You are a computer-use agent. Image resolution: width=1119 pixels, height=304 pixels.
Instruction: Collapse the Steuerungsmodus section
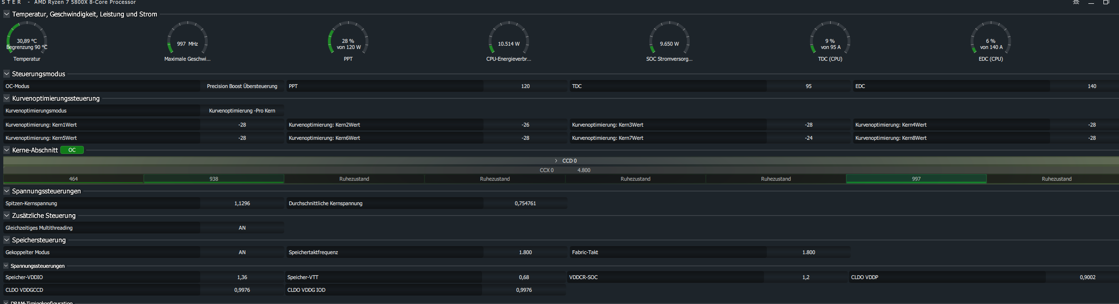(7, 74)
